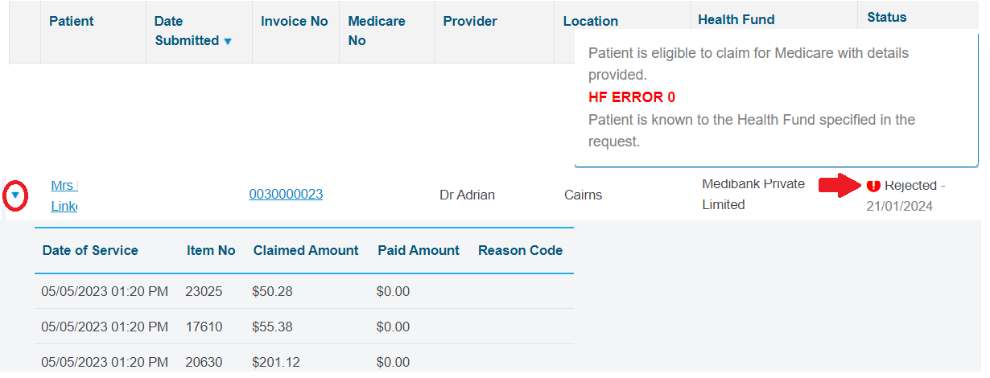
Task: Click the Status column header
Action: pyautogui.click(x=887, y=17)
